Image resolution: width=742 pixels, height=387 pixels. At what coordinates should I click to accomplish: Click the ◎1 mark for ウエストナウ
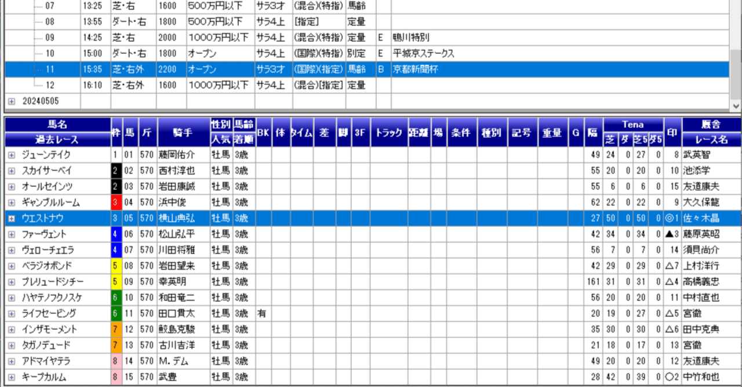[x=672, y=219]
